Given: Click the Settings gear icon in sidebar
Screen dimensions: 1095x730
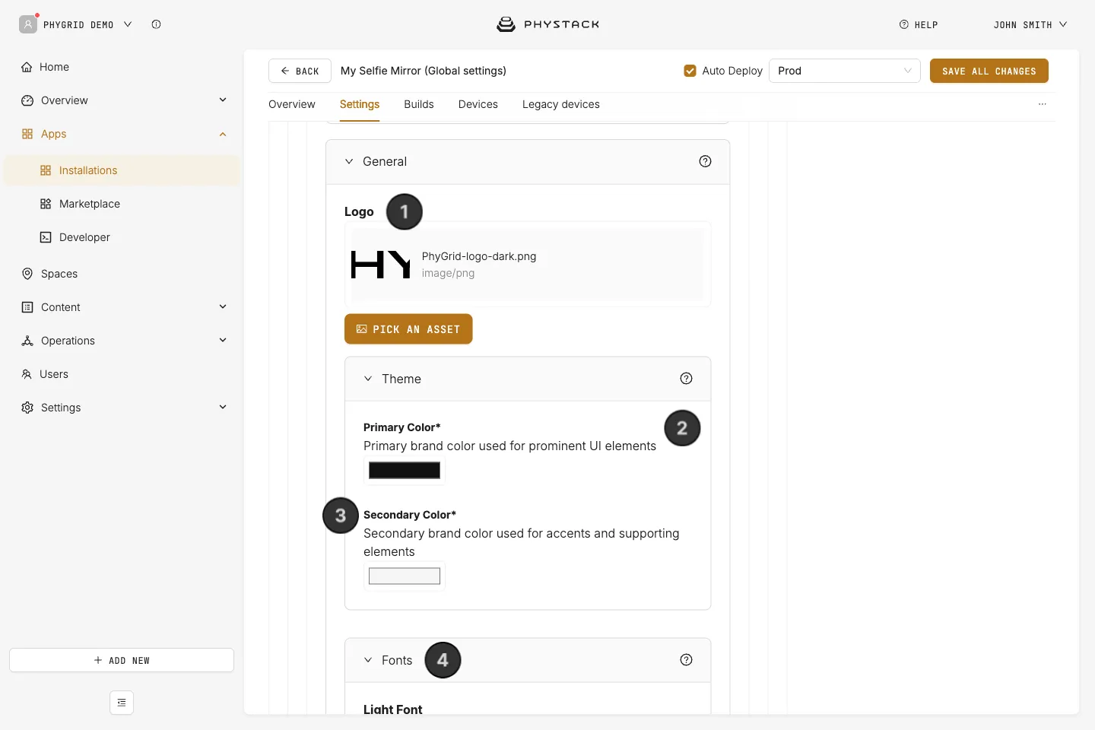Looking at the screenshot, I should 27,408.
